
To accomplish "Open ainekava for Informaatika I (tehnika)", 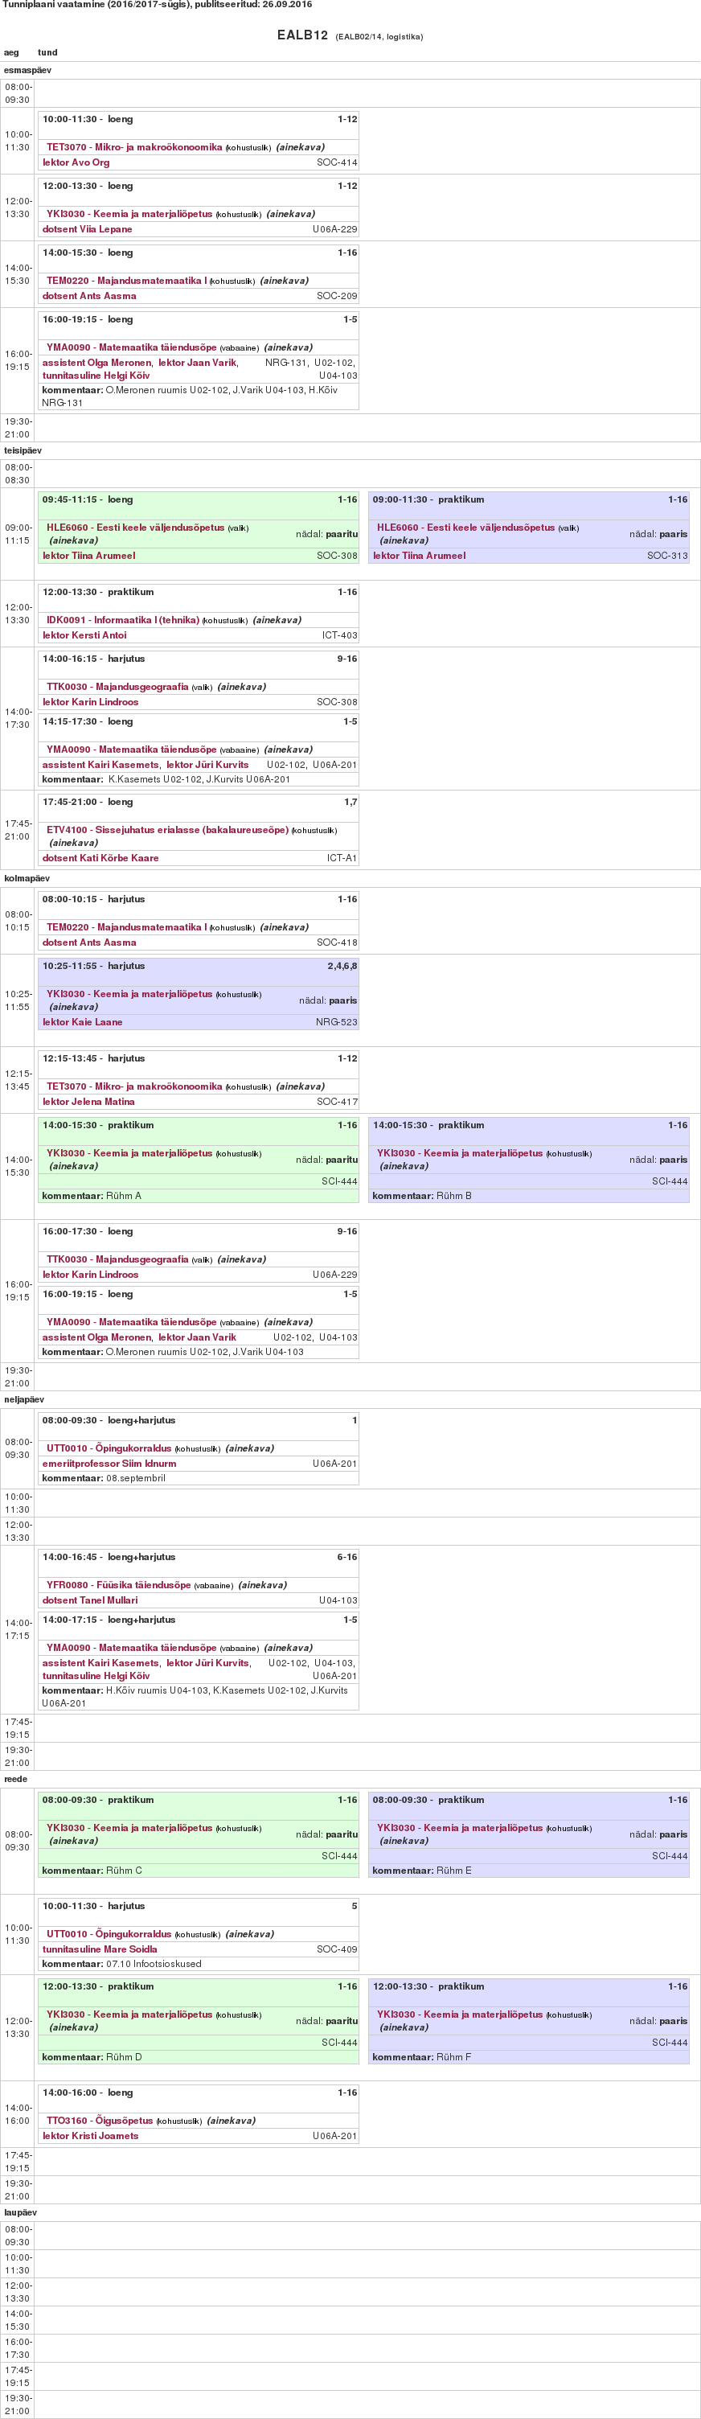I will [x=277, y=620].
